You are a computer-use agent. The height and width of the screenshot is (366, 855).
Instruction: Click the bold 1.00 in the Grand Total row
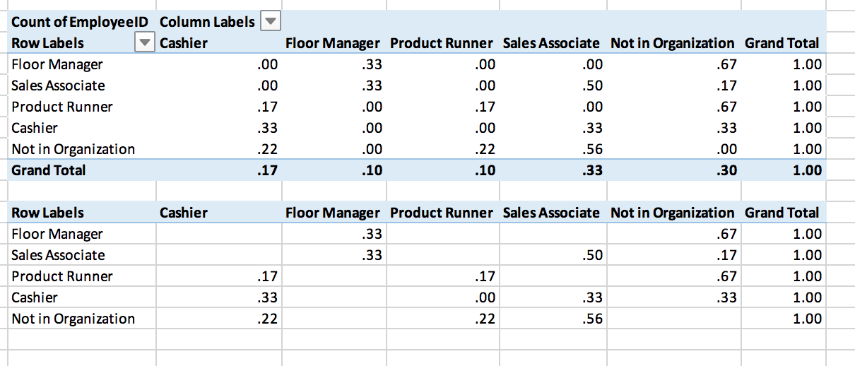(x=807, y=170)
